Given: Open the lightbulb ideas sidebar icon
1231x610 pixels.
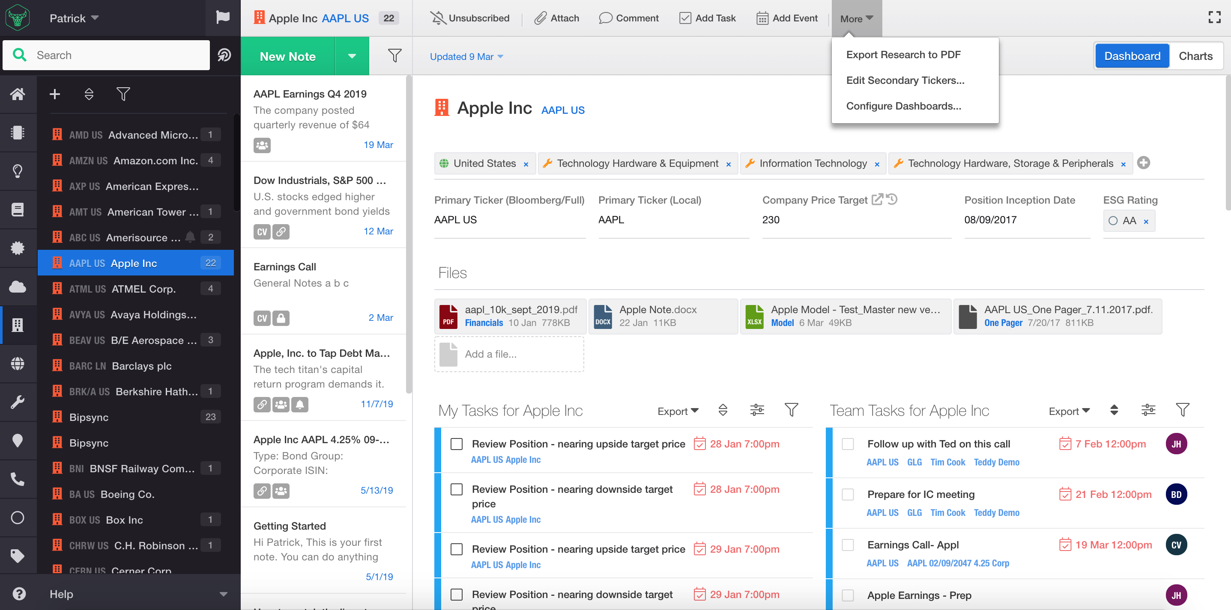Looking at the screenshot, I should (18, 171).
